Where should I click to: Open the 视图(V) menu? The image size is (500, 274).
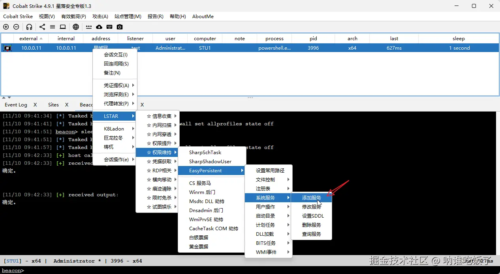(47, 17)
